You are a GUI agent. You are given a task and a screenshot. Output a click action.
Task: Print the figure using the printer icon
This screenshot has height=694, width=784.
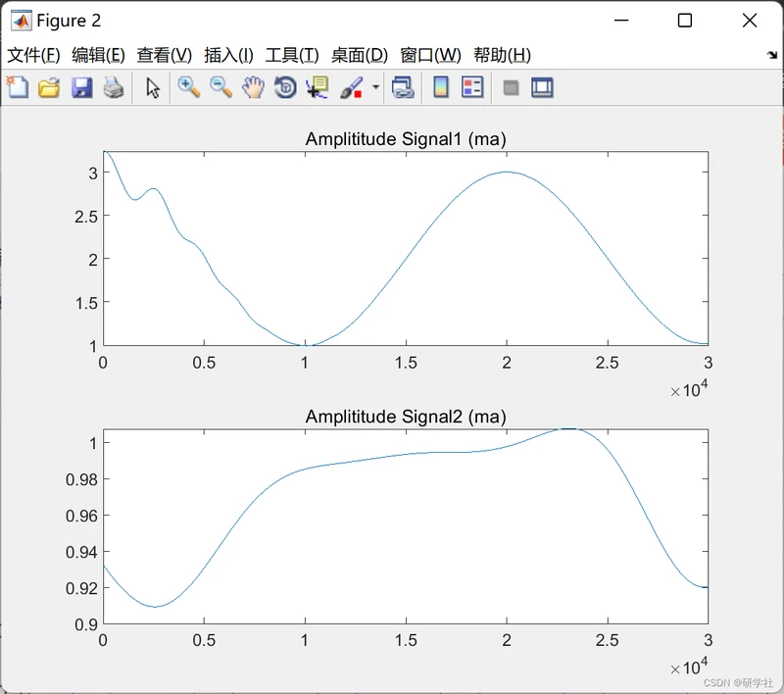[x=114, y=87]
